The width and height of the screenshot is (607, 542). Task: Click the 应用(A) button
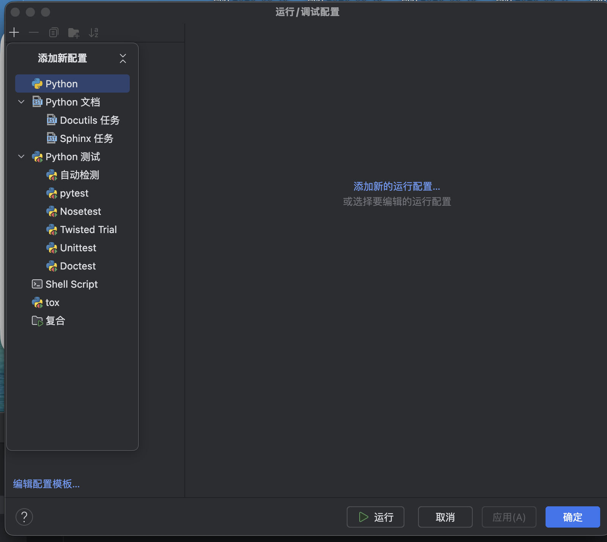coord(509,517)
